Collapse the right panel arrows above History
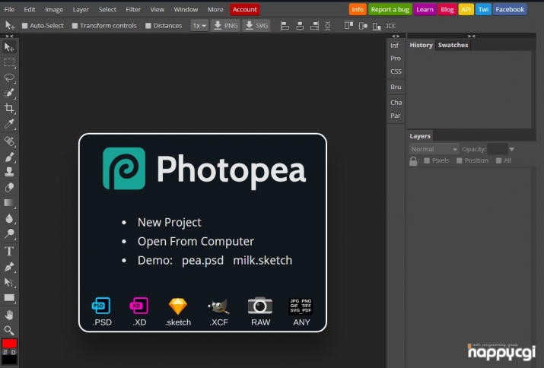Screen dimensions: 544x368 471,36
